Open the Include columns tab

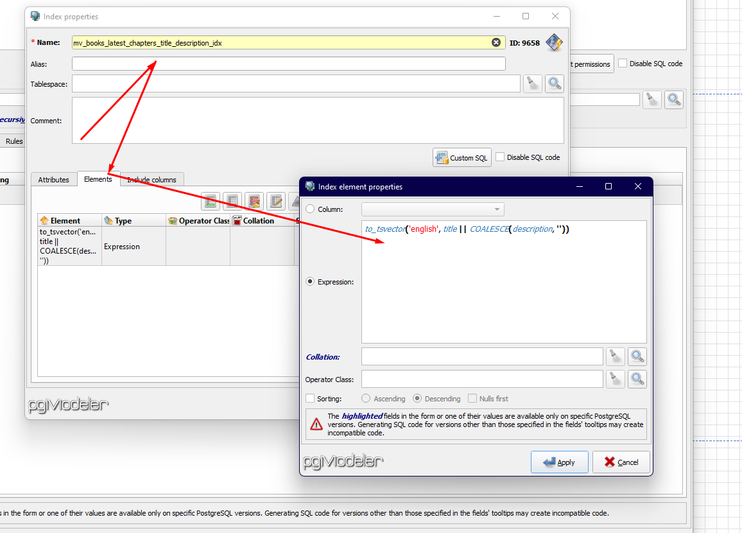151,179
